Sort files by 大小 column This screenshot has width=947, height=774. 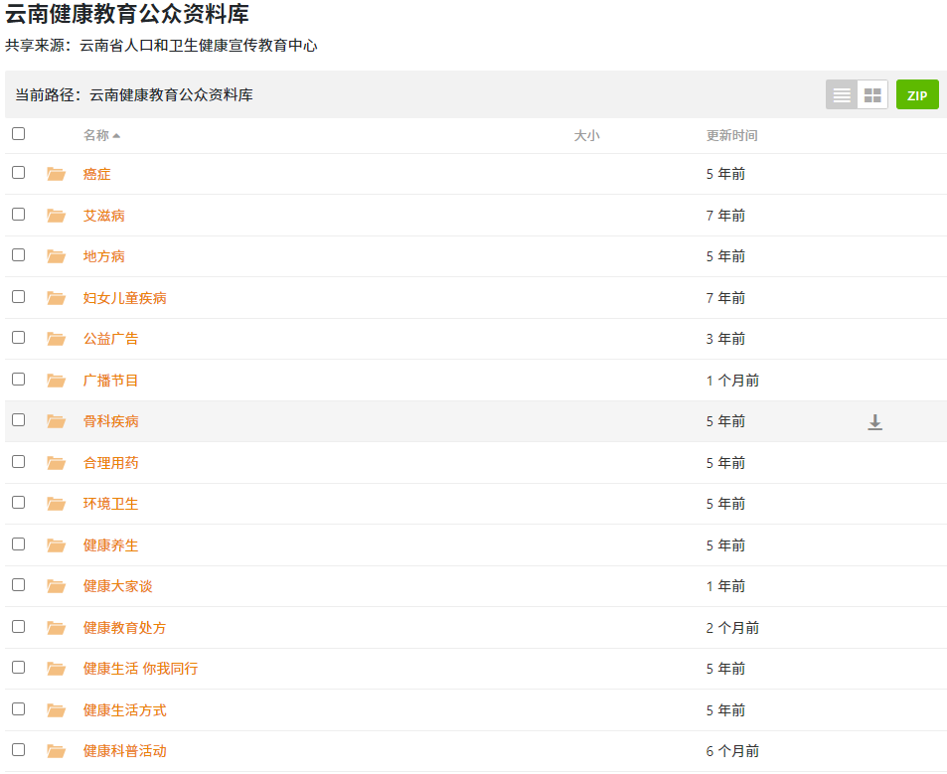(586, 135)
